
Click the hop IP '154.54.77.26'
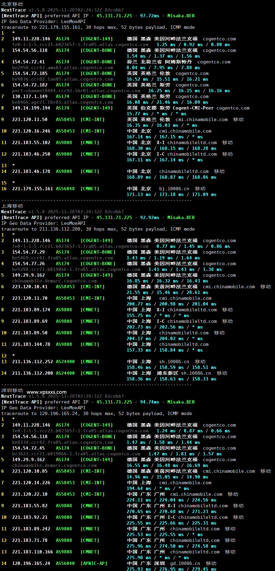click(28, 264)
